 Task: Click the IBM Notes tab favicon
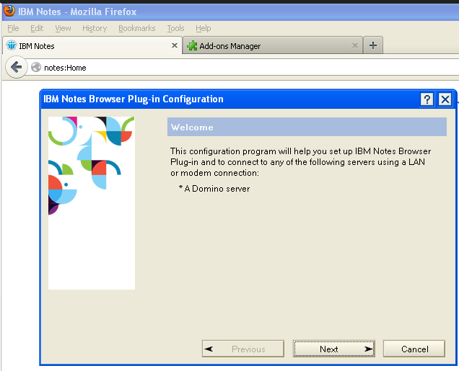[x=12, y=45]
